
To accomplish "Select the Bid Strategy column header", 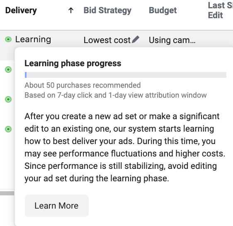I will click(107, 10).
